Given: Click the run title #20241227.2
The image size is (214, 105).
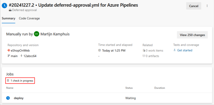Looking at the screenshot, I should (73, 5).
